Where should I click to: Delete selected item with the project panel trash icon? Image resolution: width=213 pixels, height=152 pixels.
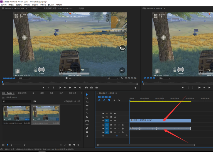pyautogui.click(x=79, y=145)
